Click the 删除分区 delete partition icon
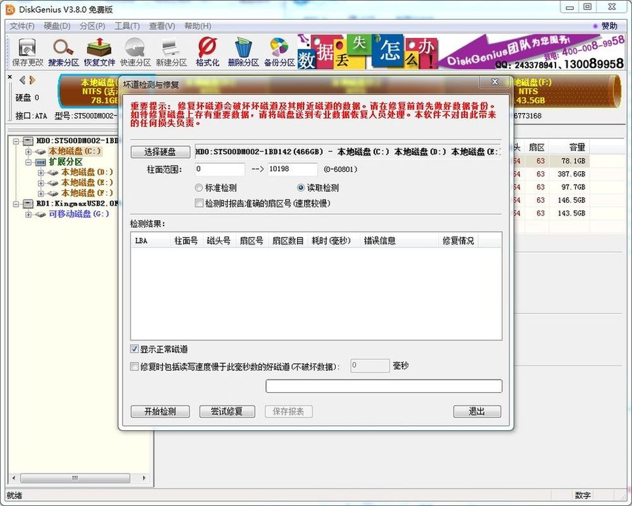Image resolution: width=632 pixels, height=506 pixels. [243, 52]
